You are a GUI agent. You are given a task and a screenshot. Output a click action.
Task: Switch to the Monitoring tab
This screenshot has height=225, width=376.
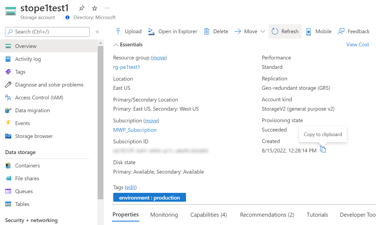pyautogui.click(x=164, y=215)
